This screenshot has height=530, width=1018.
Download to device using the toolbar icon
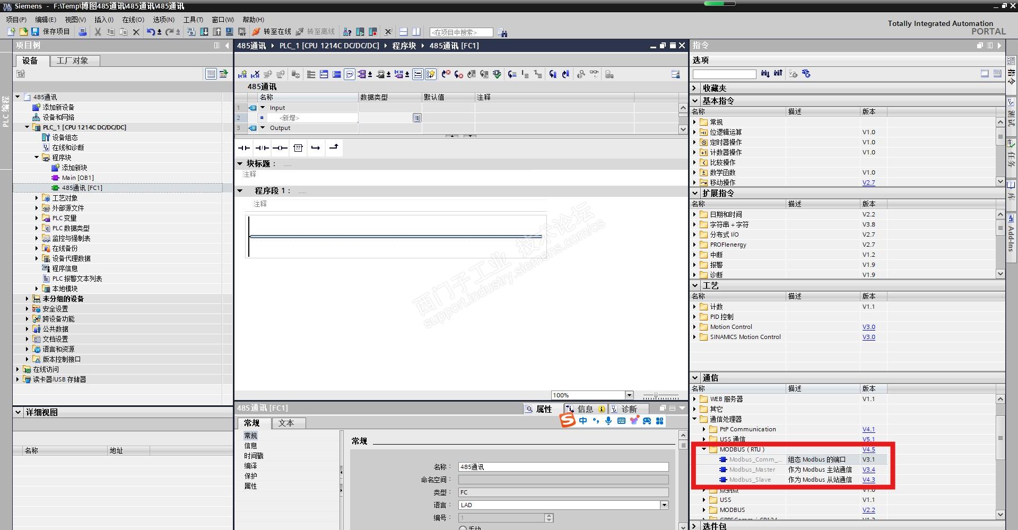pyautogui.click(x=204, y=32)
